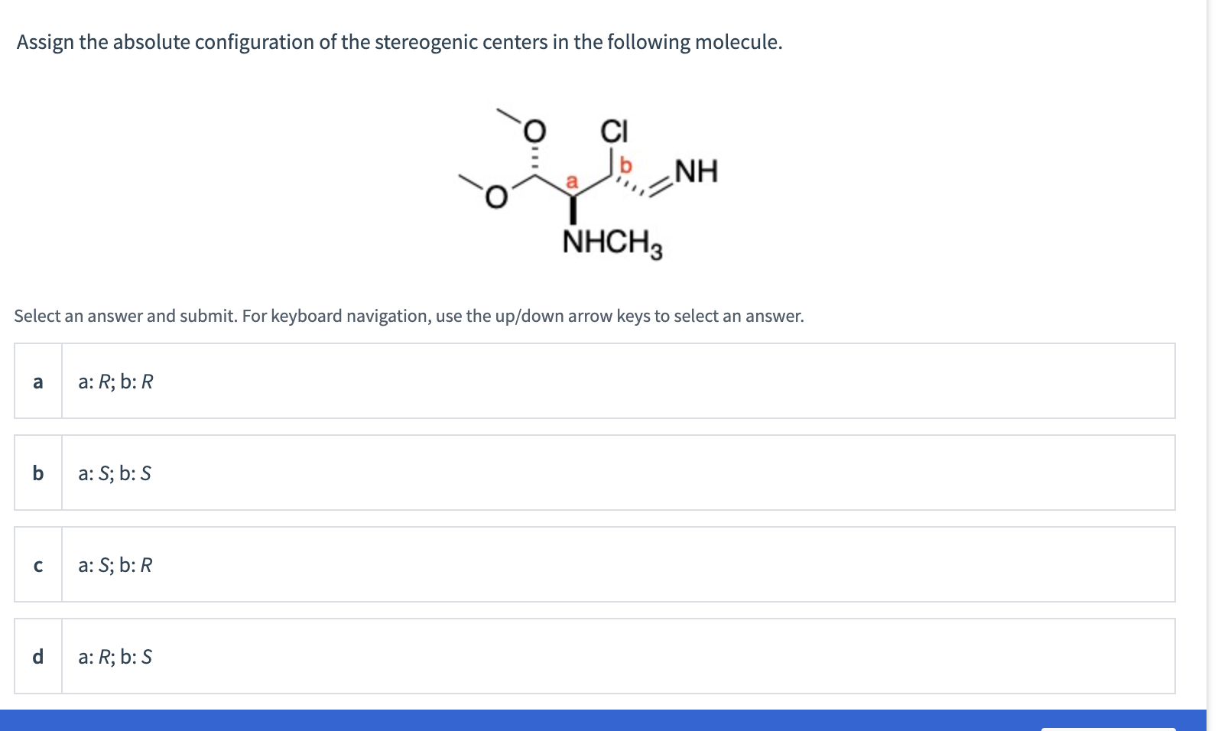Select answer option a: R; b: R
Viewport: 1231px width, 731px height.
coord(115,380)
